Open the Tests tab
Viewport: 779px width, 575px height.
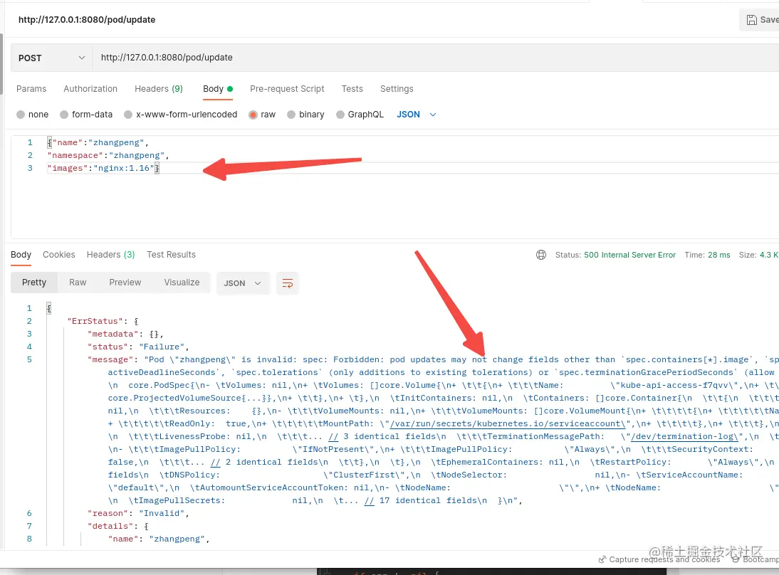tap(352, 89)
